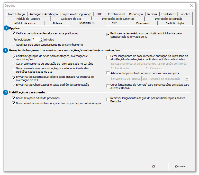Select the Casamento radio button
The width and height of the screenshot is (199, 175).
click(147, 68)
